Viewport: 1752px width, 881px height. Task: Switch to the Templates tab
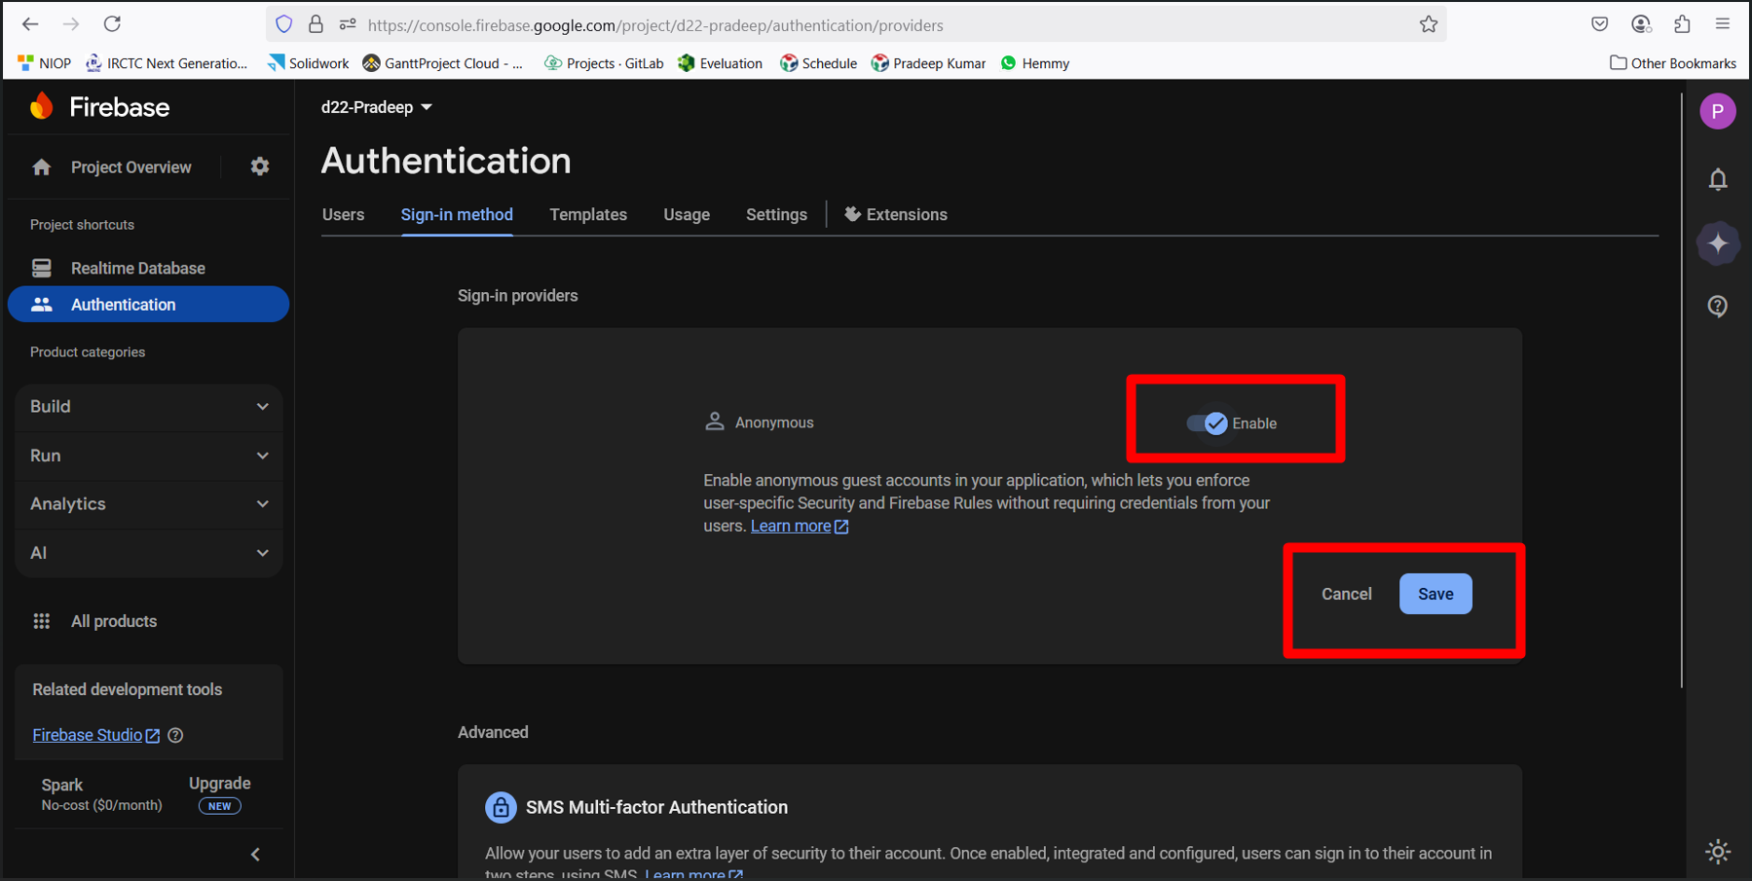tap(588, 215)
